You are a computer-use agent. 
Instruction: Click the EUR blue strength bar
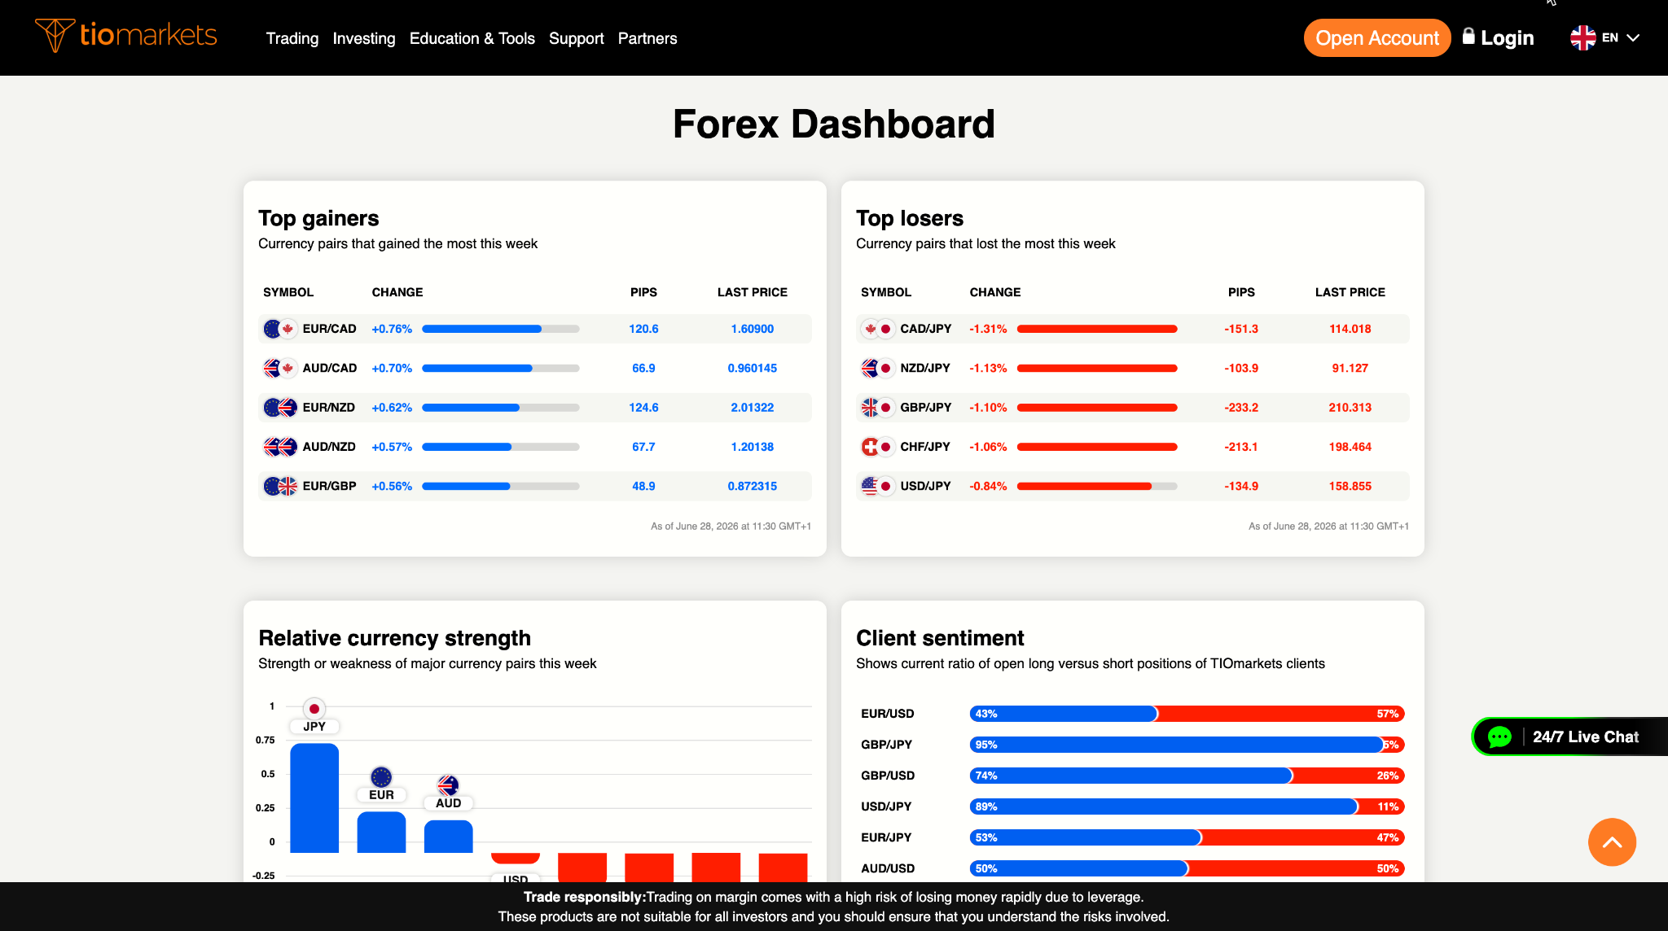pos(381,833)
